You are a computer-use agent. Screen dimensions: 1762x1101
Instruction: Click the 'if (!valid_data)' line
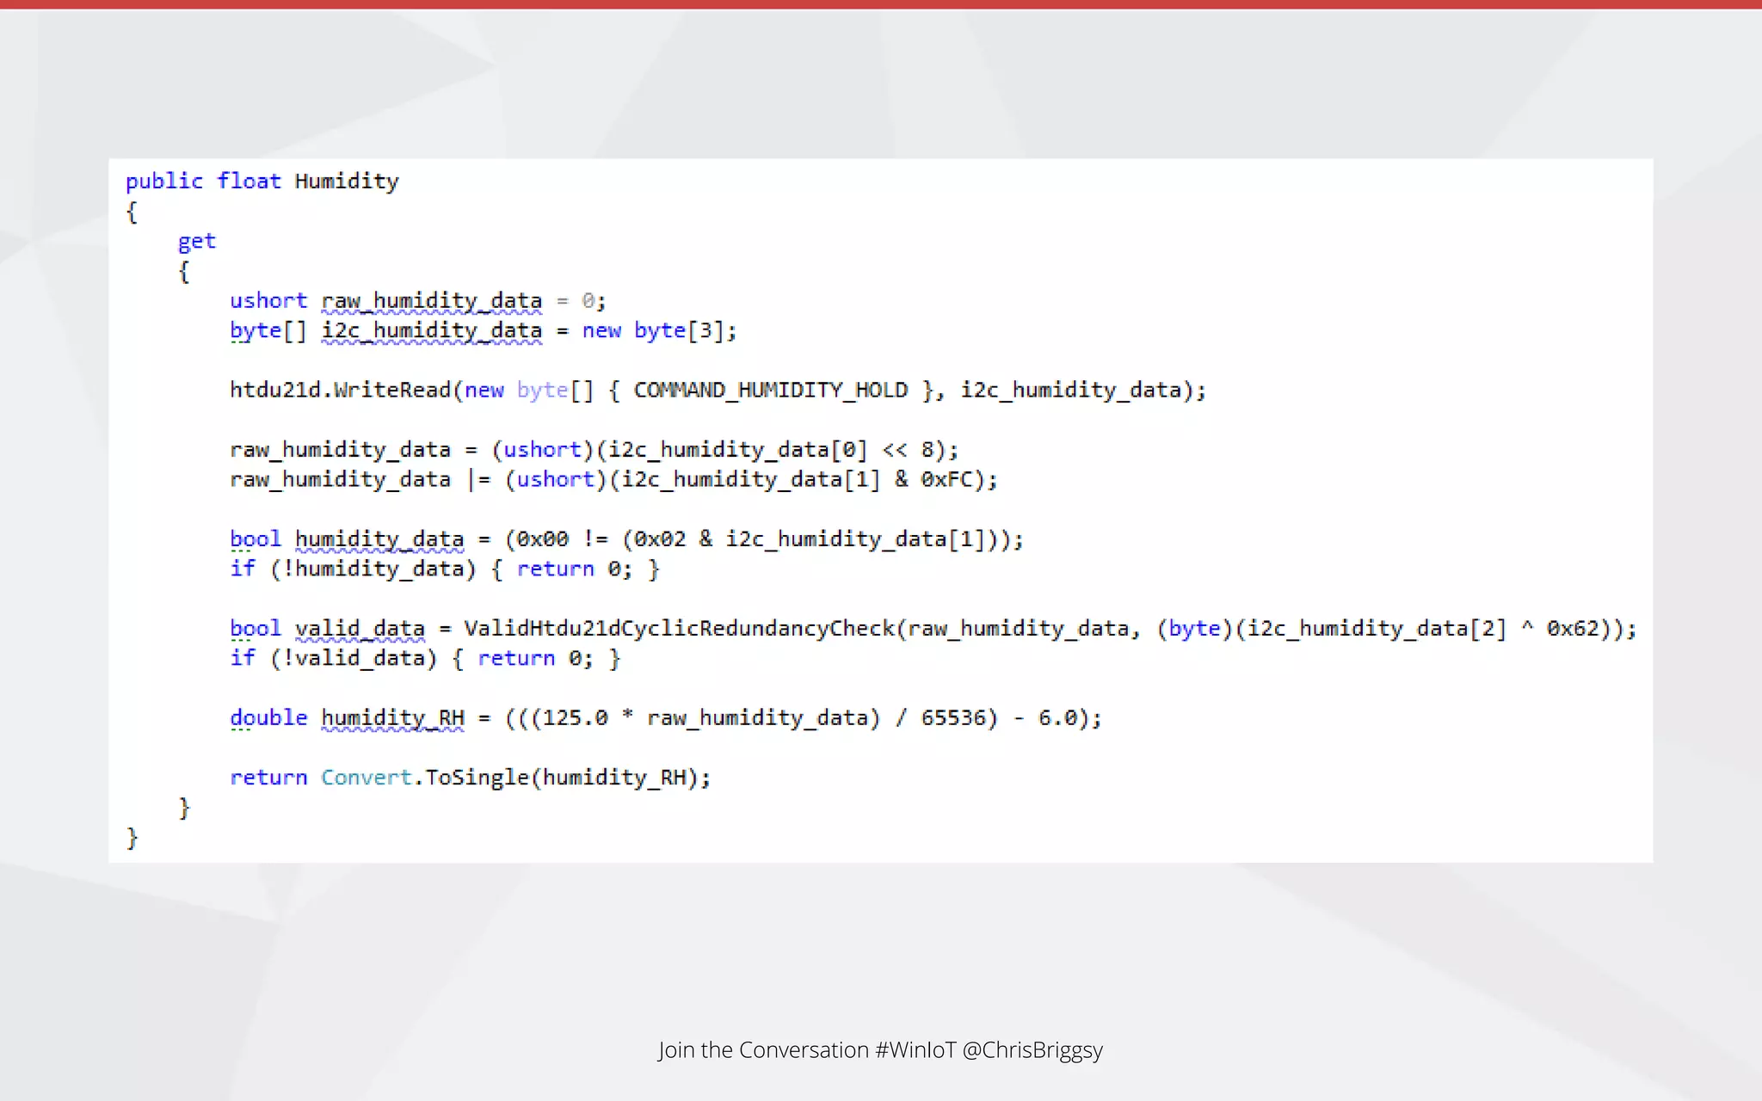pos(424,659)
